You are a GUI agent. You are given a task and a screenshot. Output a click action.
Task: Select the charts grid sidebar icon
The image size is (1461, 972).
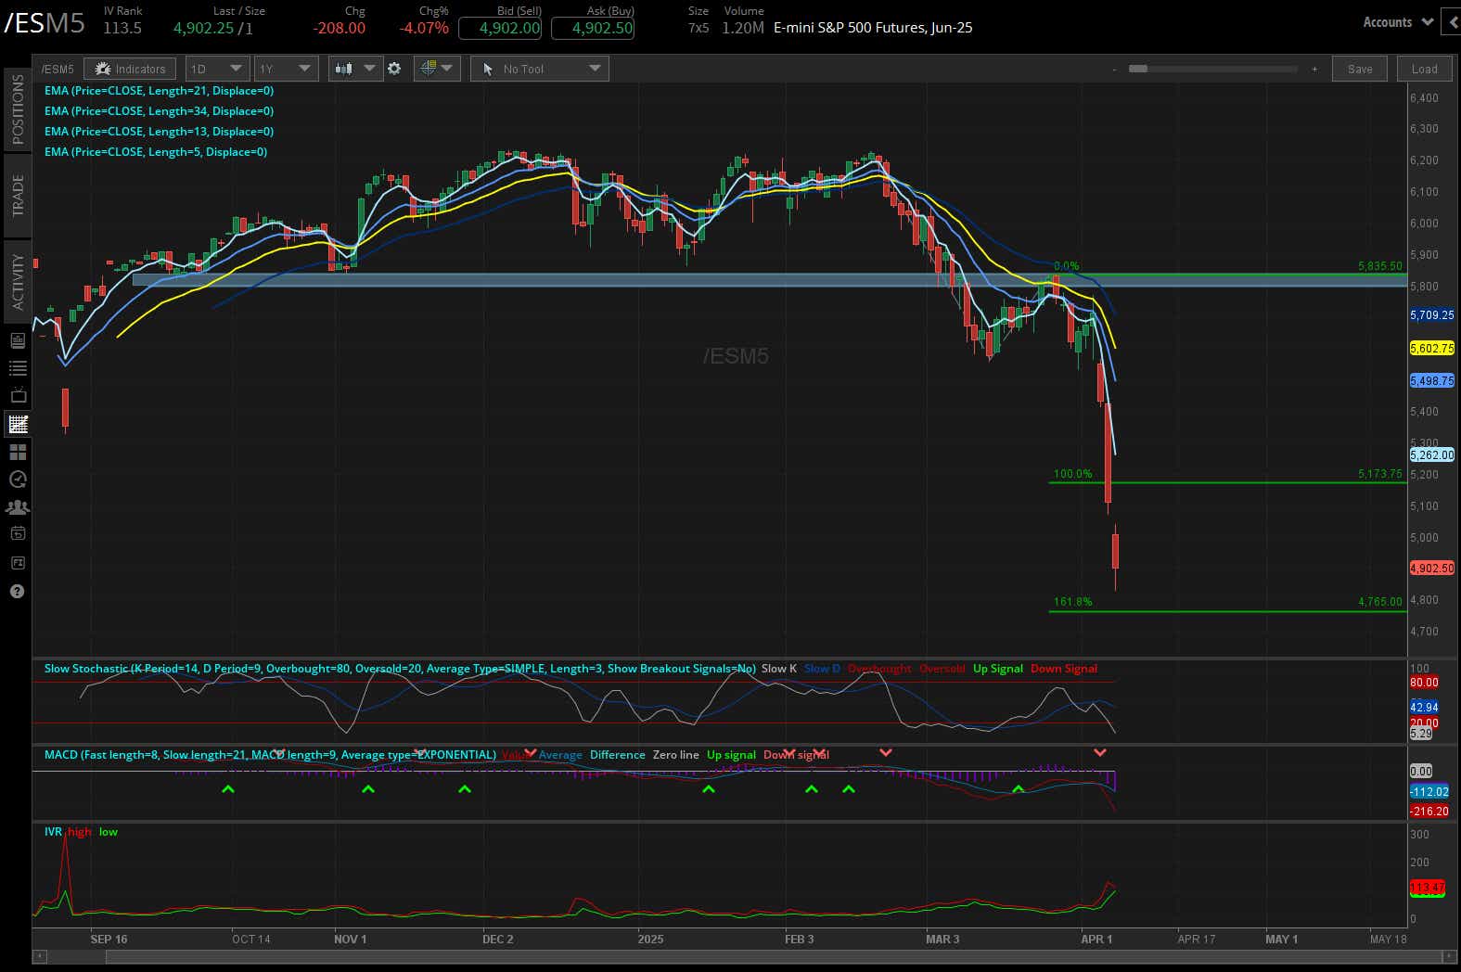[18, 425]
